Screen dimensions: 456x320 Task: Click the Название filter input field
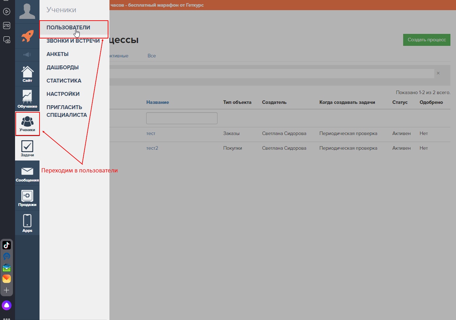point(181,118)
